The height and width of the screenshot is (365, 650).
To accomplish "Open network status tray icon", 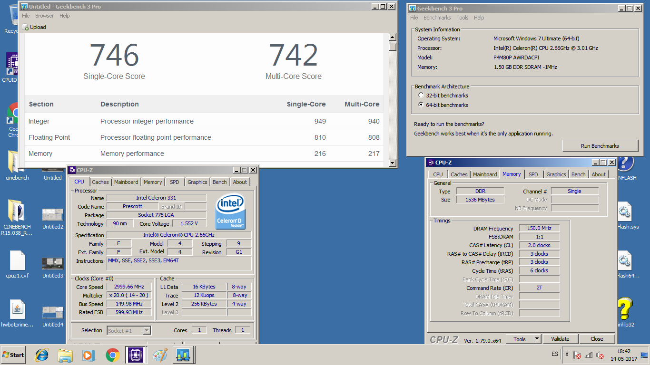I will click(x=589, y=355).
